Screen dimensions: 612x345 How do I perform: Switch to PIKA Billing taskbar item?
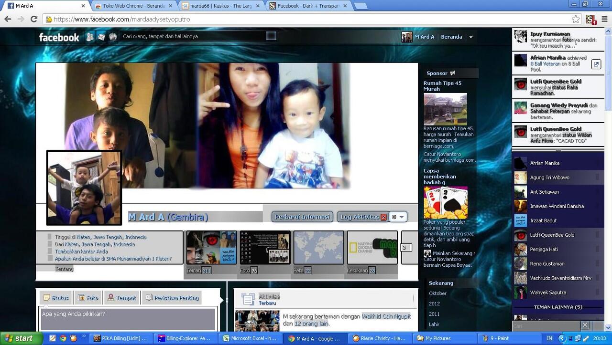121,338
